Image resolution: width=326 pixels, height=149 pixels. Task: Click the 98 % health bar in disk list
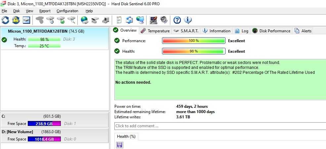click(x=44, y=39)
